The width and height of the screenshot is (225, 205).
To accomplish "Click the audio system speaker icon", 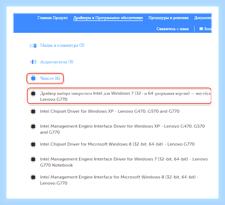I will coord(33,62).
